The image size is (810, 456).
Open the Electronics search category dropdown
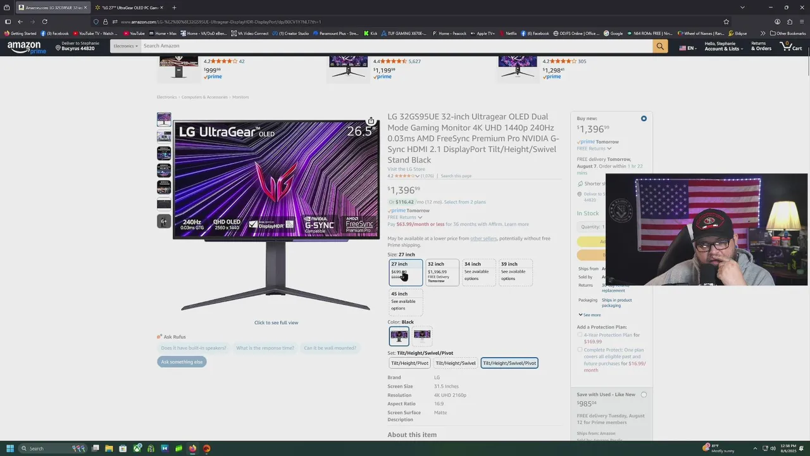125,46
